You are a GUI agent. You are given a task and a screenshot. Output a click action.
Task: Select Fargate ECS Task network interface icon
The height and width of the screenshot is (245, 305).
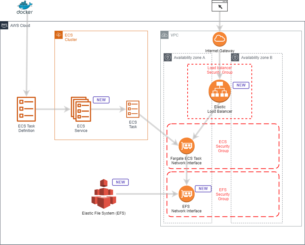(187, 146)
